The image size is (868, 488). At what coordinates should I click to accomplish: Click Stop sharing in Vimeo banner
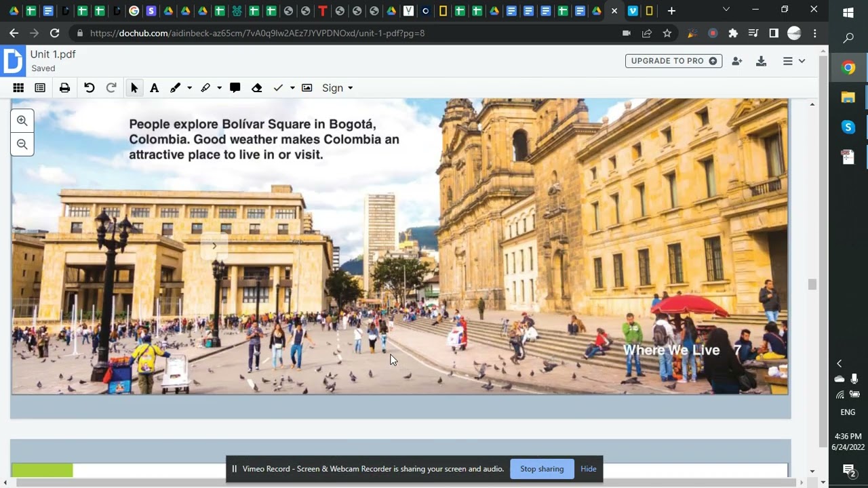[x=542, y=469]
